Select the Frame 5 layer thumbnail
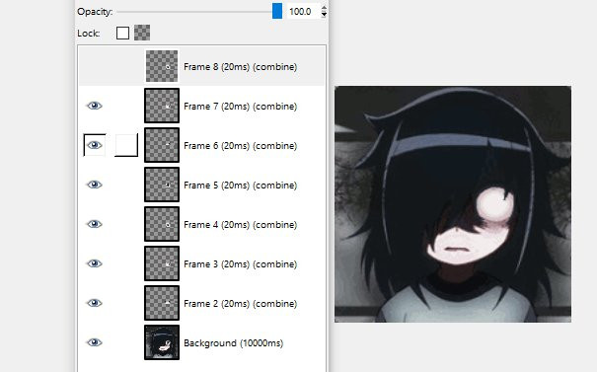Image resolution: width=597 pixels, height=372 pixels. tap(162, 185)
